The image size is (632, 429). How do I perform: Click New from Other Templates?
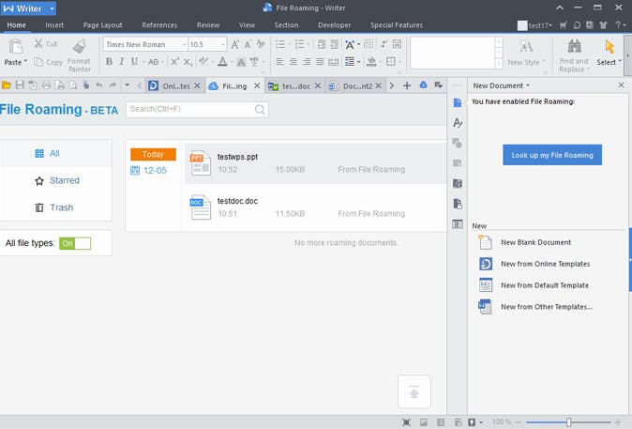(x=547, y=307)
